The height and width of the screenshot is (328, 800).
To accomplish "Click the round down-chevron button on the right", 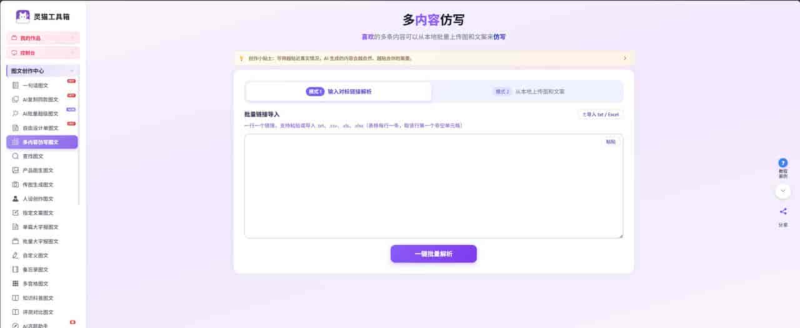I will 783,191.
